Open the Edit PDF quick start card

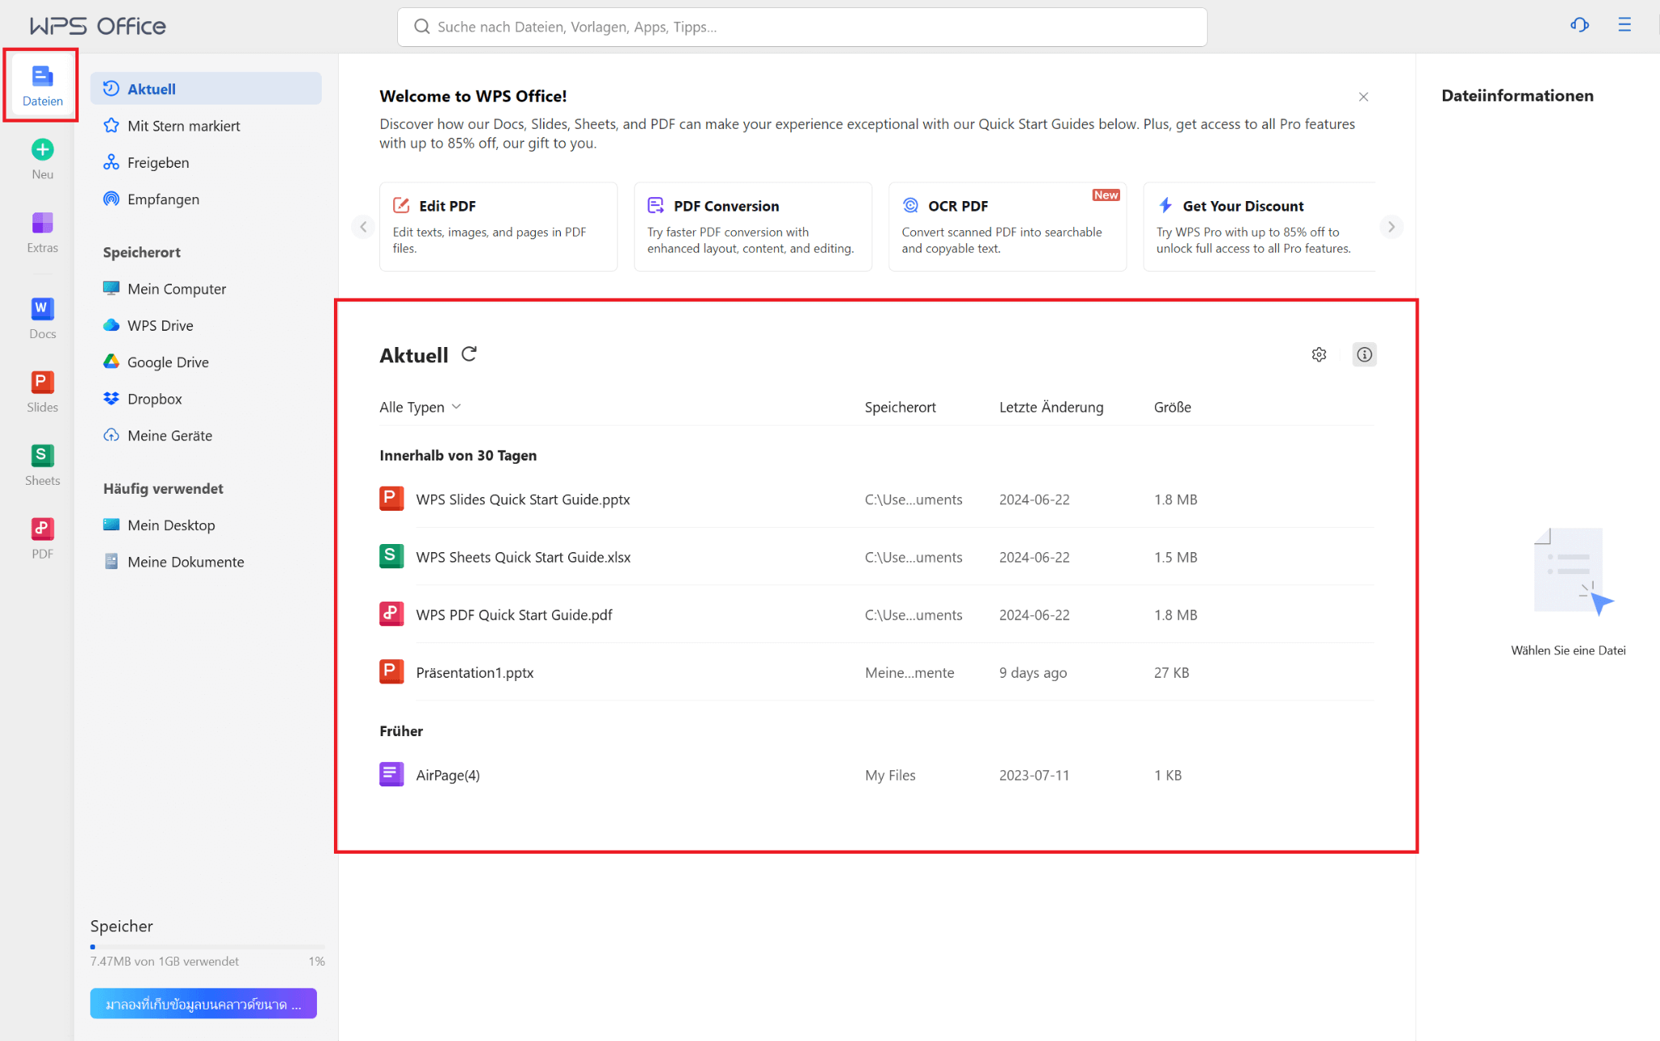(498, 226)
